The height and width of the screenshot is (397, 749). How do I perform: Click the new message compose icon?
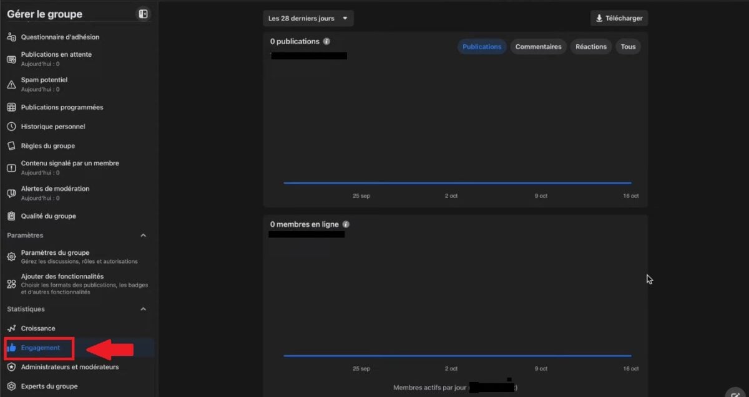[x=735, y=393]
